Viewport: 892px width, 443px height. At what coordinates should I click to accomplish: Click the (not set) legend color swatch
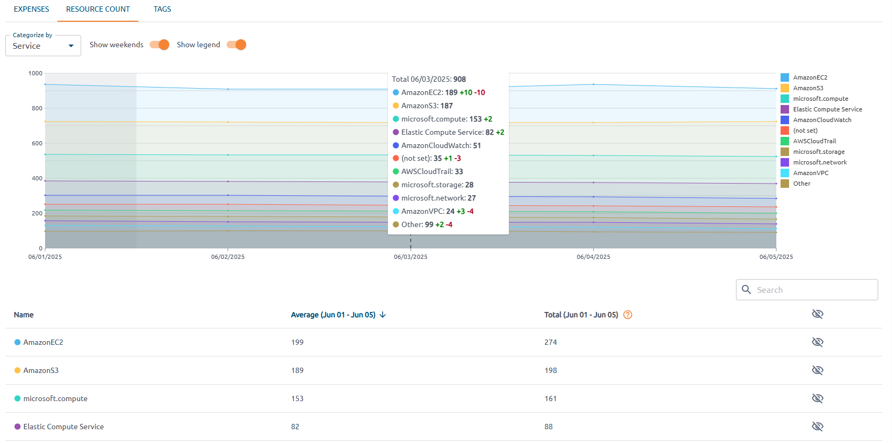click(x=785, y=131)
